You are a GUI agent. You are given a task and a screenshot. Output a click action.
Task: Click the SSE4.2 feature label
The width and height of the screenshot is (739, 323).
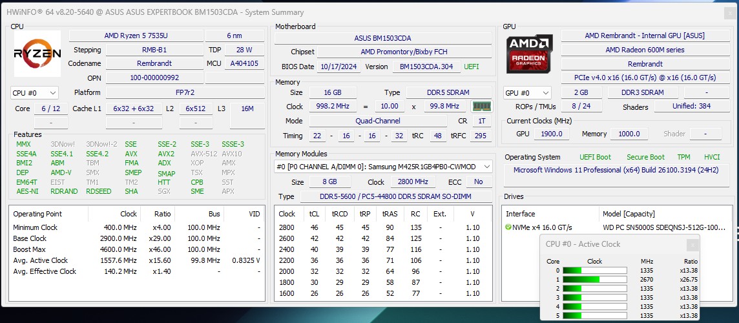click(x=97, y=154)
